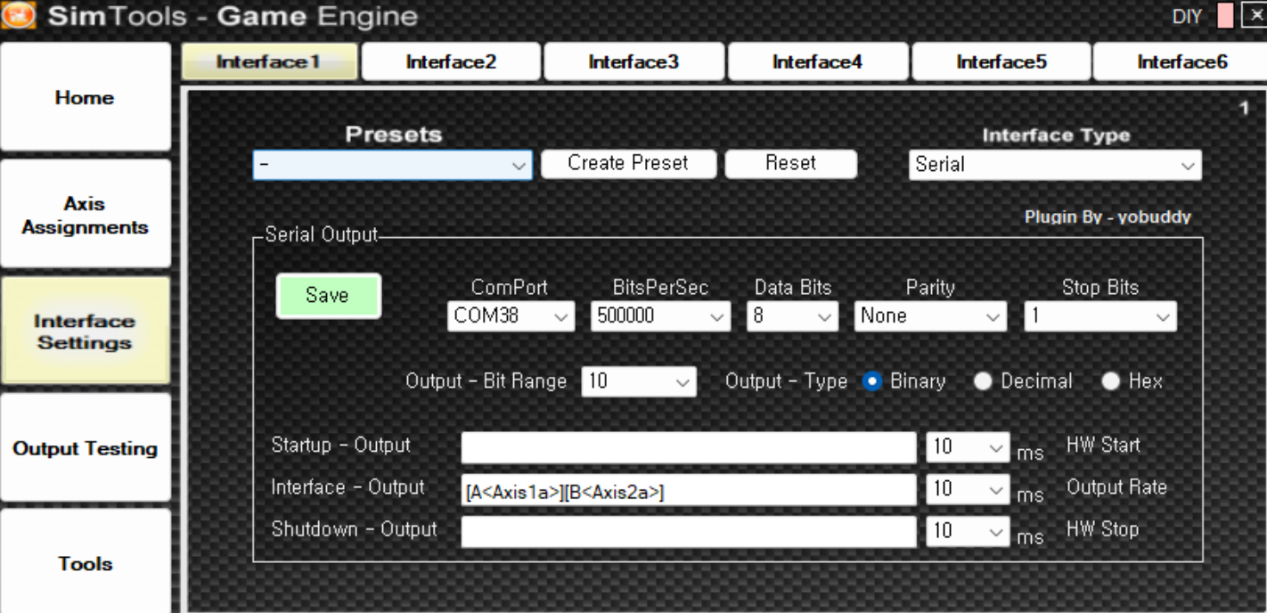This screenshot has width=1267, height=613.
Task: Switch to Interface5 tab
Action: tap(1001, 61)
